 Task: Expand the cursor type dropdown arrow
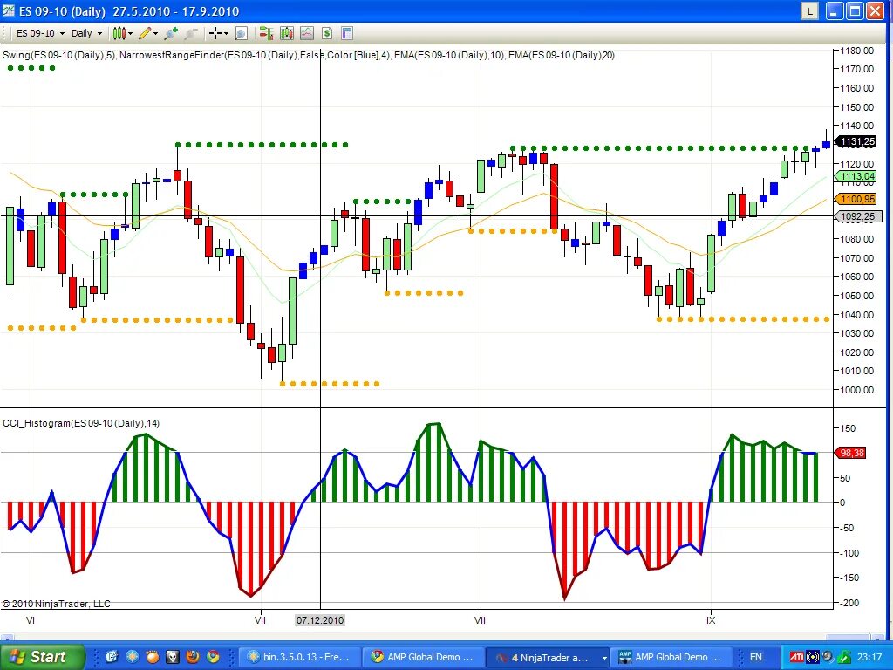[x=226, y=34]
